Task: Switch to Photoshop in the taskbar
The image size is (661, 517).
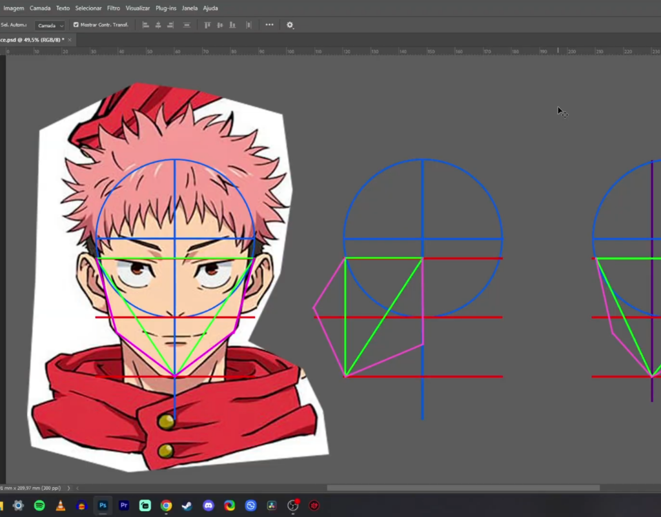Action: [x=103, y=505]
